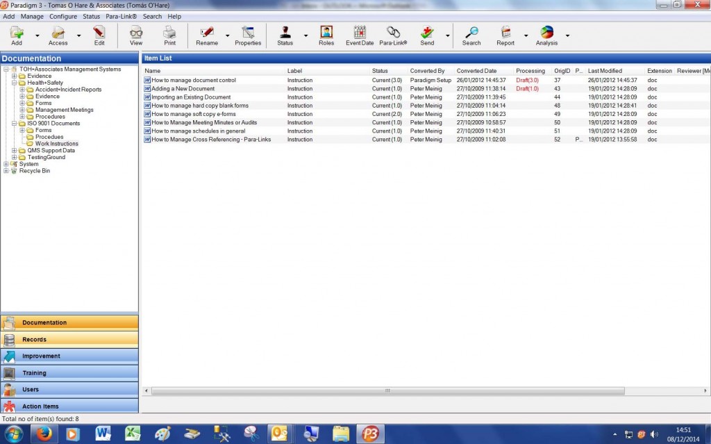This screenshot has height=444, width=711.
Task: Open the Add button dropdown arrow
Action: [x=37, y=35]
